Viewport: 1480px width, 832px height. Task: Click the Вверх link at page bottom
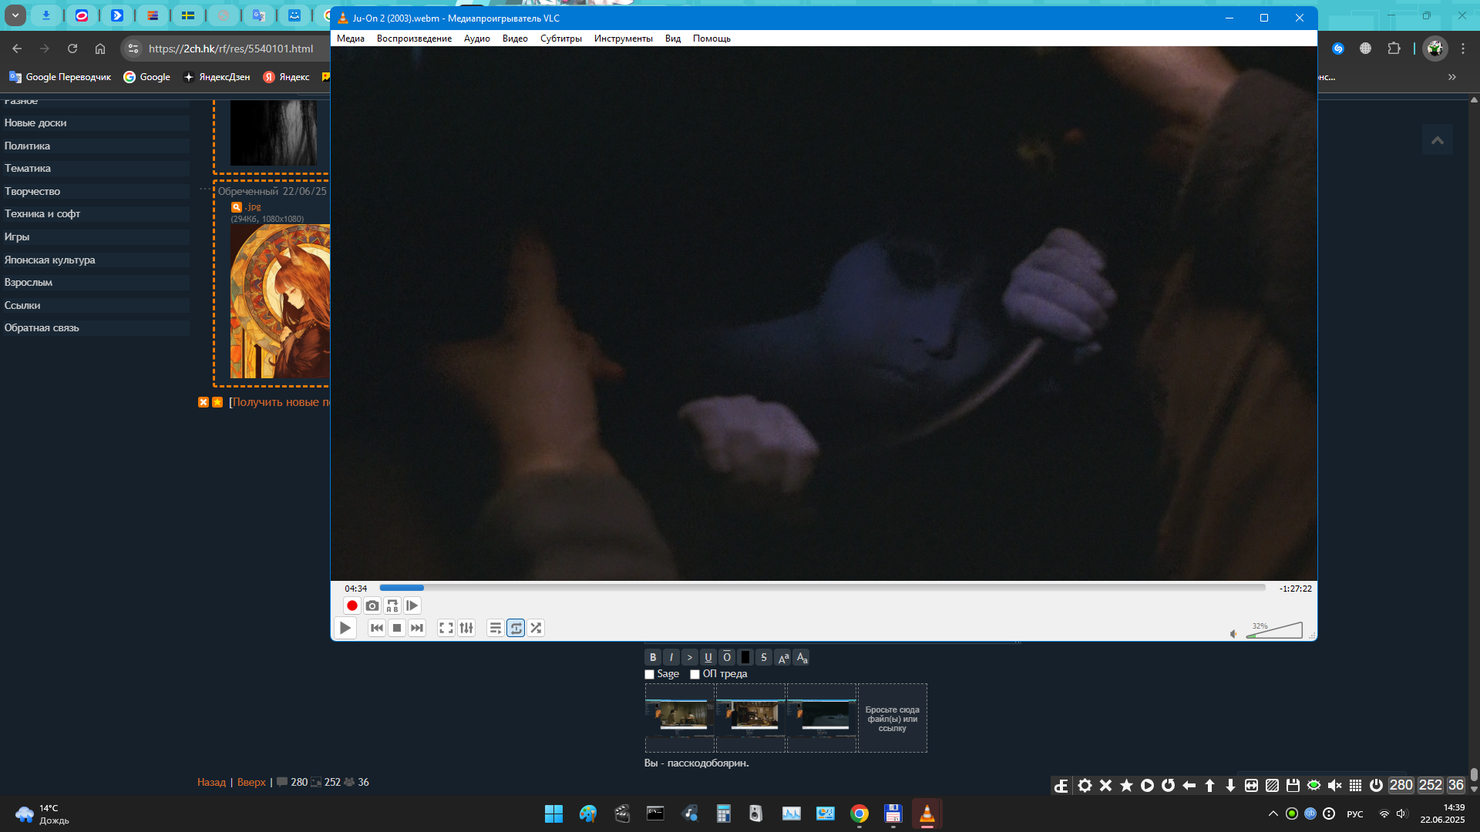point(251,783)
